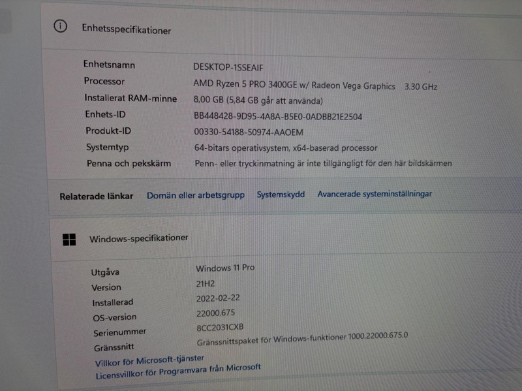Click the Serienummer label
The image size is (522, 391).
[x=119, y=332]
